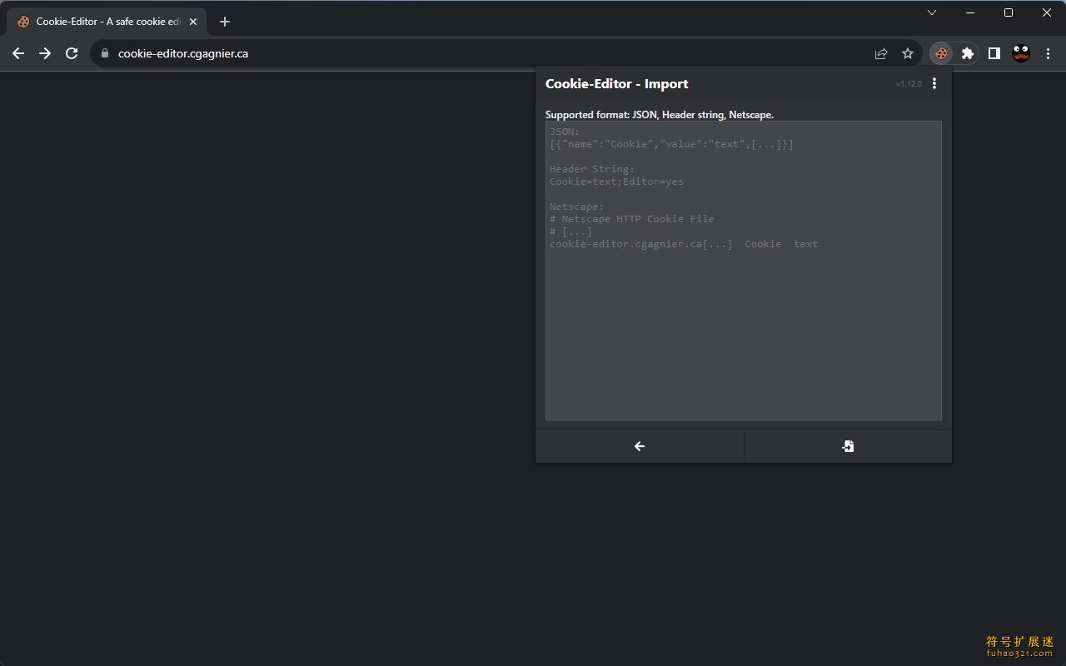Click the Cookie-Editor - Import heading

tap(616, 83)
